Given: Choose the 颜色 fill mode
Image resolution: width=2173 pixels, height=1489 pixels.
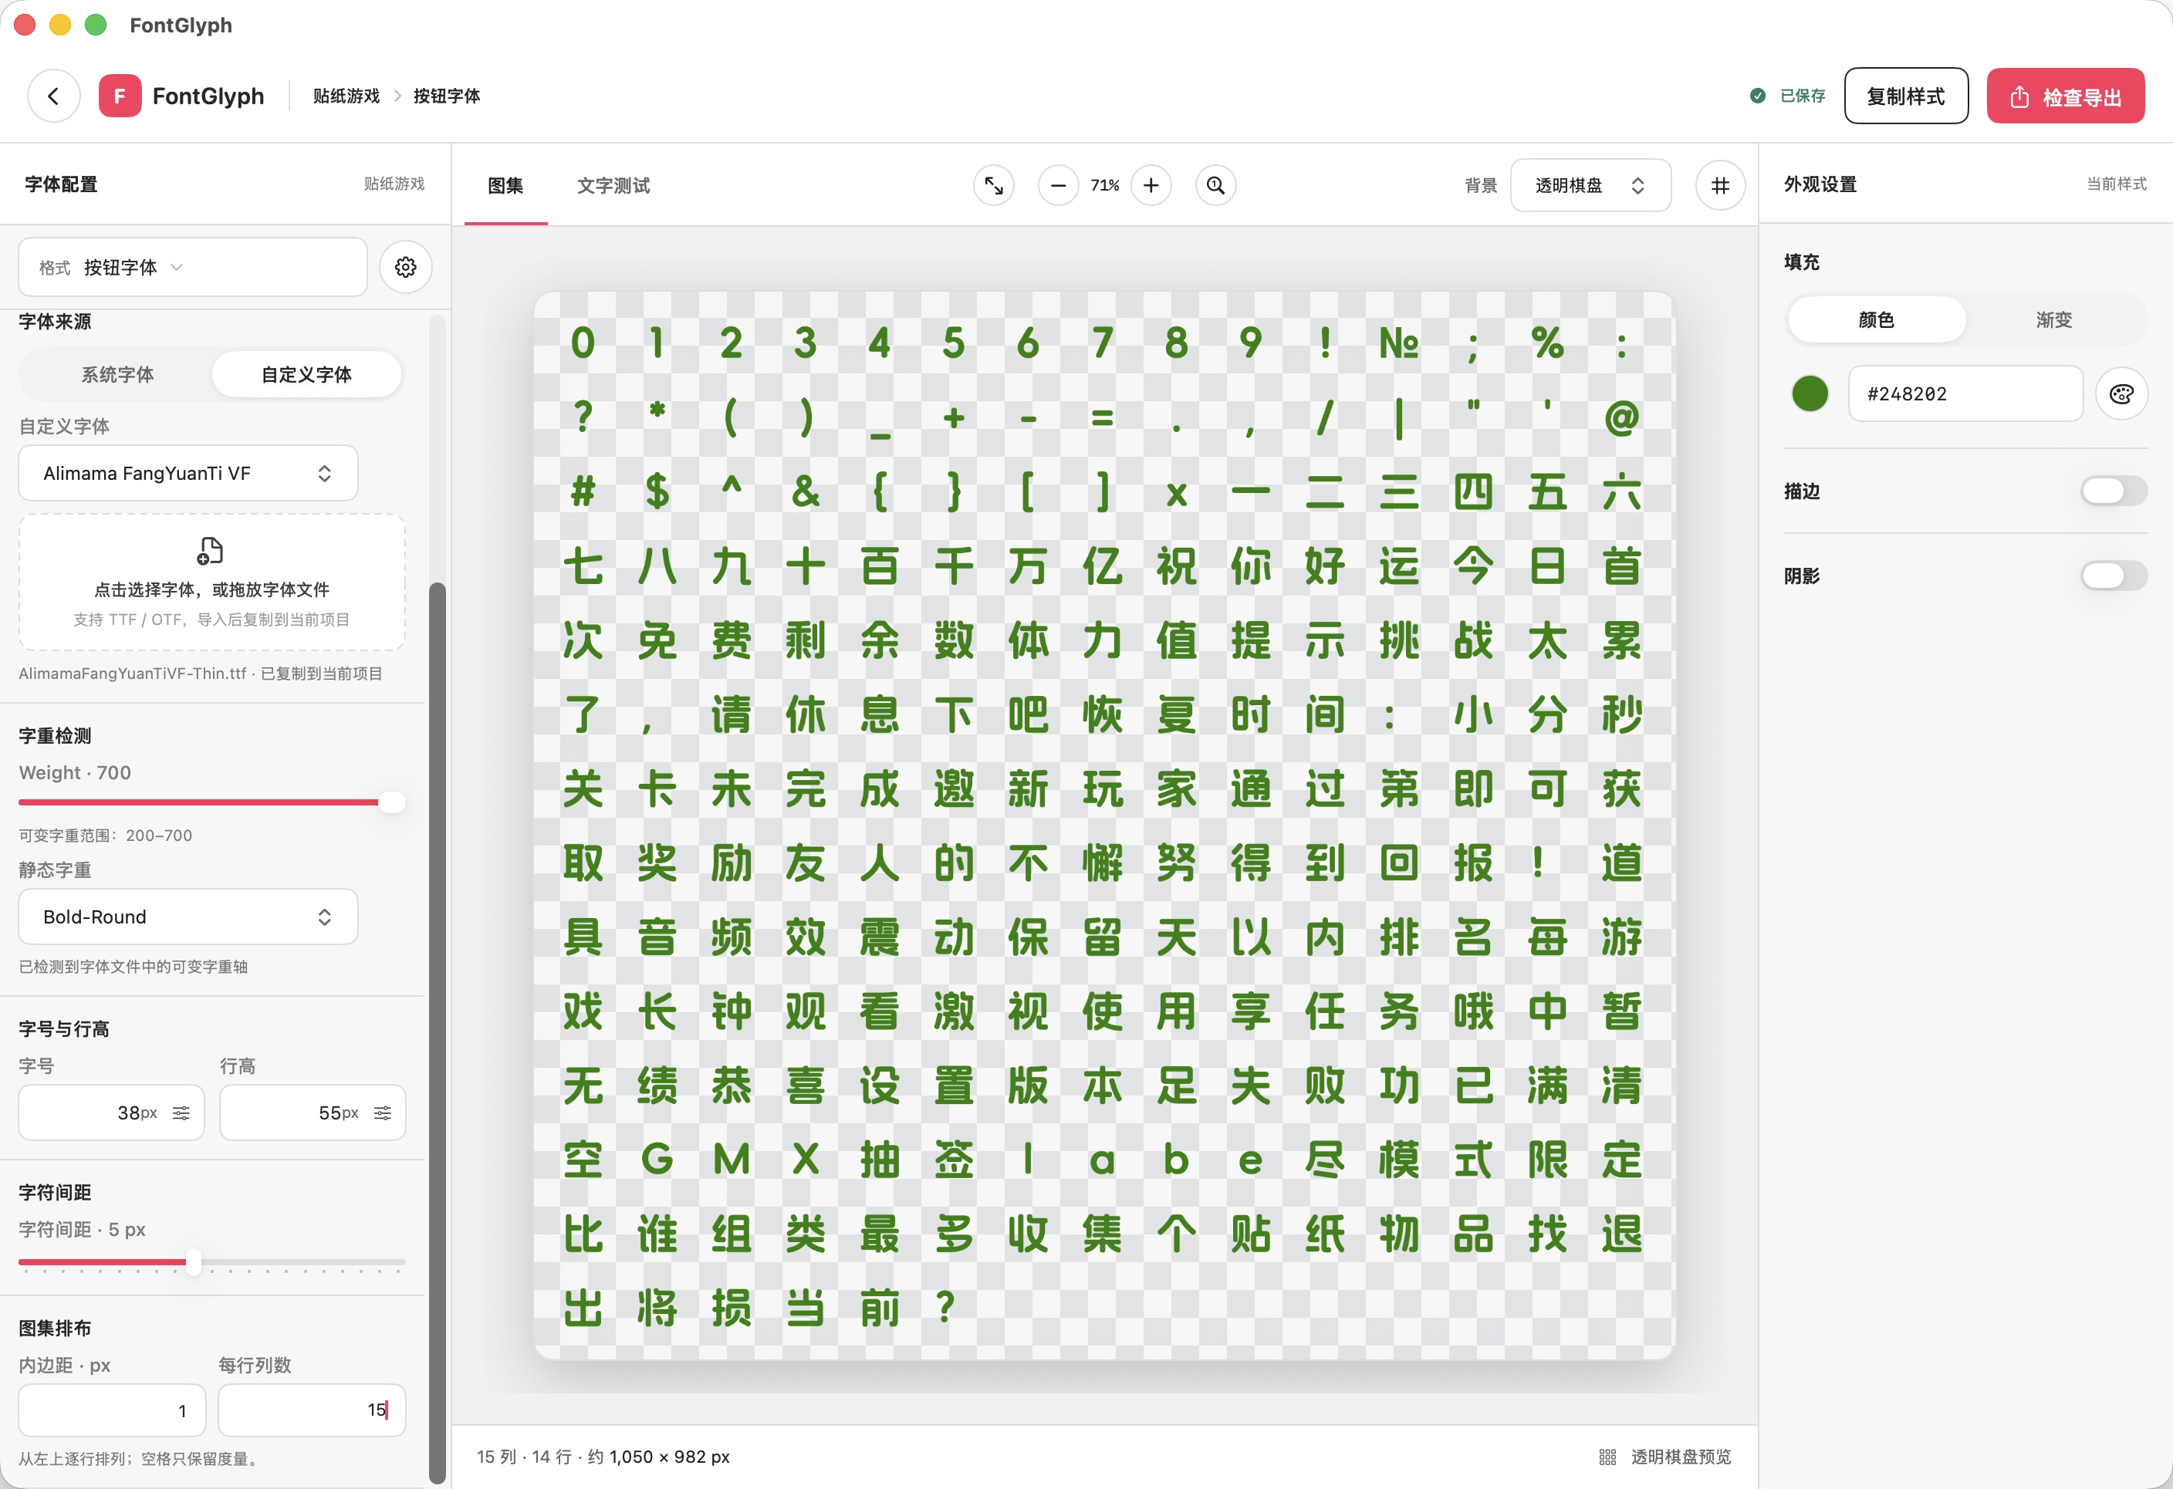Looking at the screenshot, I should coord(1876,319).
